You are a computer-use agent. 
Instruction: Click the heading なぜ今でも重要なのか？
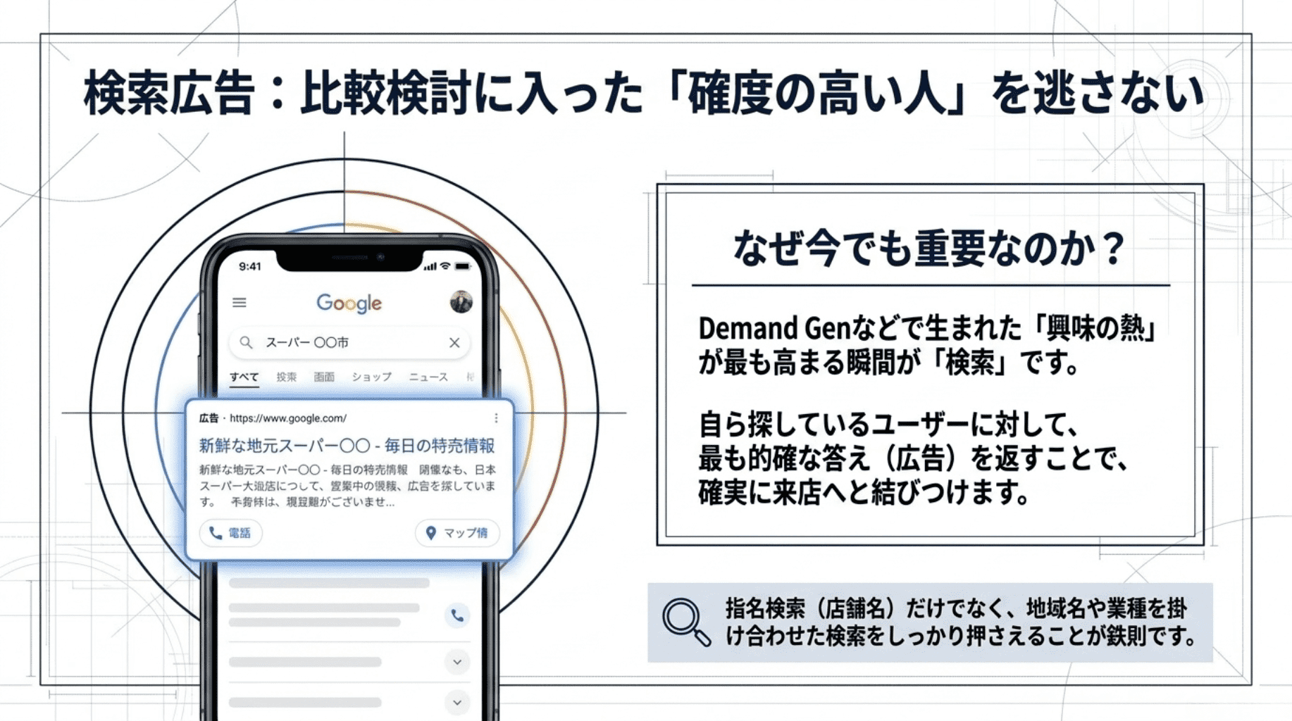coord(930,249)
